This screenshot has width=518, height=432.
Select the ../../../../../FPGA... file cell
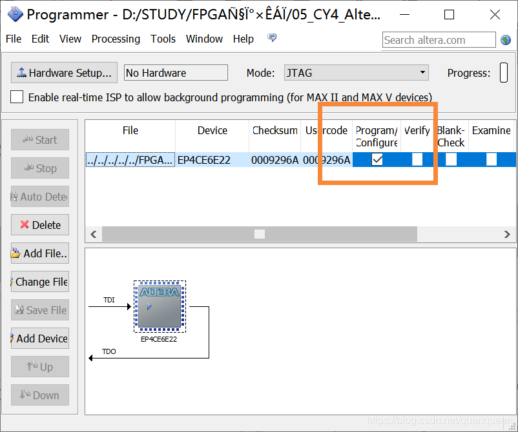pos(130,160)
